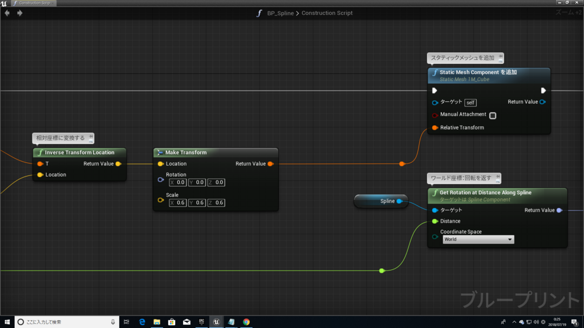
Task: Click the T input pin on Inverse Transform Location
Action: (40, 163)
